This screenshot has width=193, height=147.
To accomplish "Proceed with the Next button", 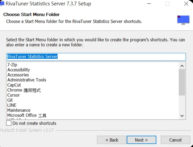I will pyautogui.click(x=141, y=140).
